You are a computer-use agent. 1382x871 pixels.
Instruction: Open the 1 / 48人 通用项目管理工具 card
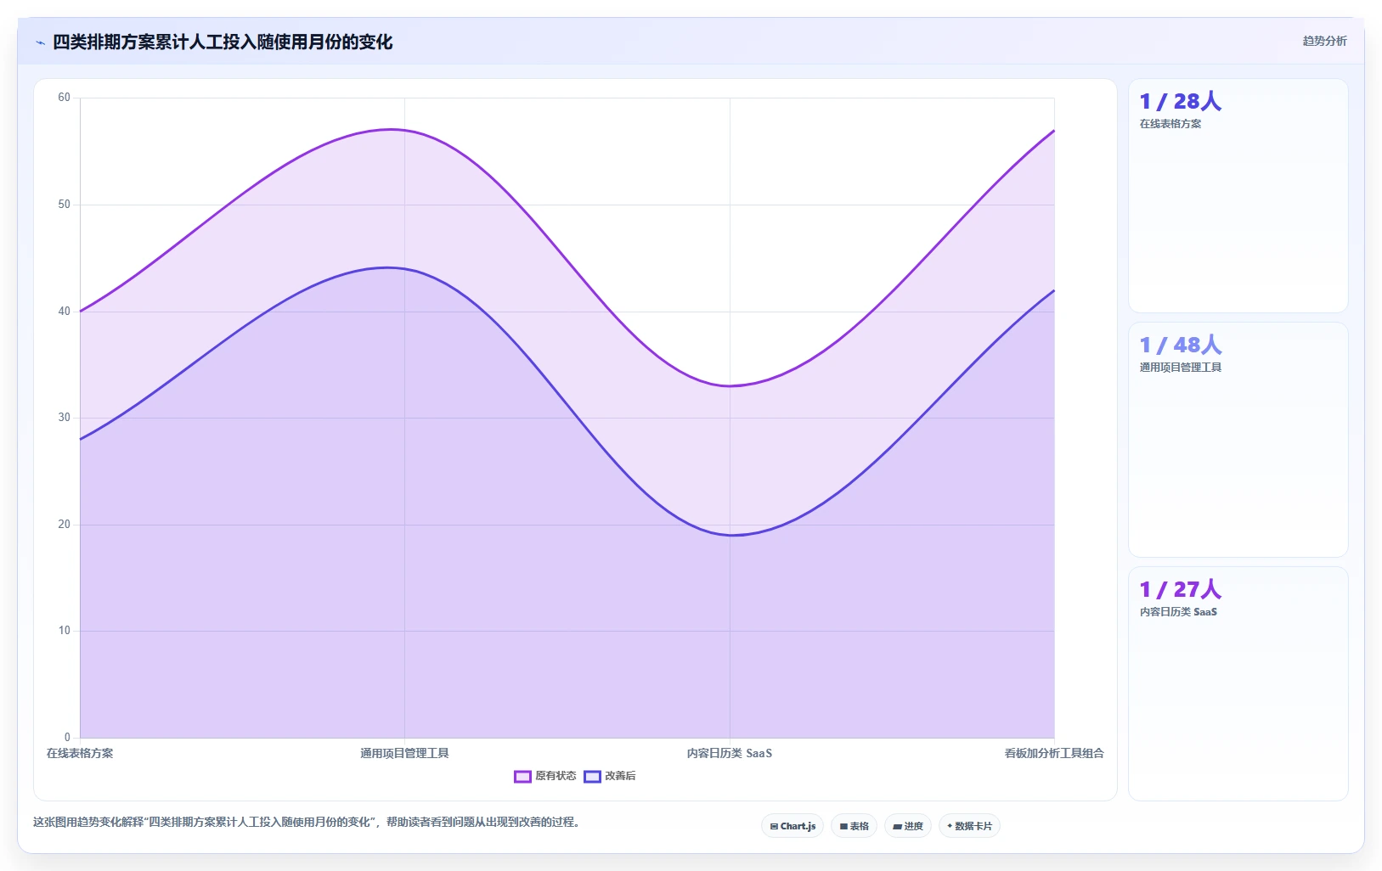[1238, 440]
